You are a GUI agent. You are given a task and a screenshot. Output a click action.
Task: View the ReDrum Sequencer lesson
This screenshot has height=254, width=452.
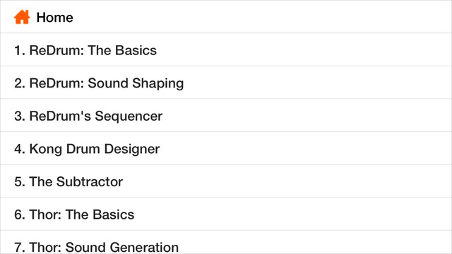point(226,115)
